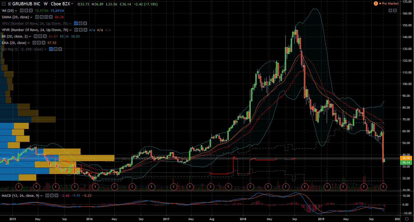This screenshot has height=222, width=414.
Task: Click the 2019 label on time axis
Action: (x=321, y=219)
